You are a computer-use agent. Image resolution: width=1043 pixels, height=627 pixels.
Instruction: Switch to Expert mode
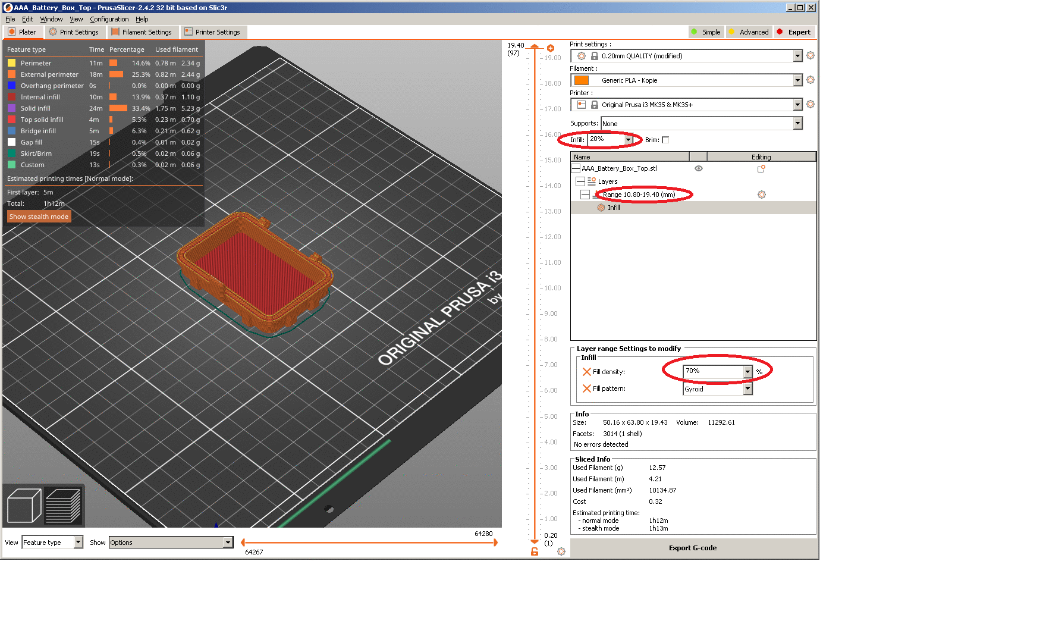coord(794,32)
